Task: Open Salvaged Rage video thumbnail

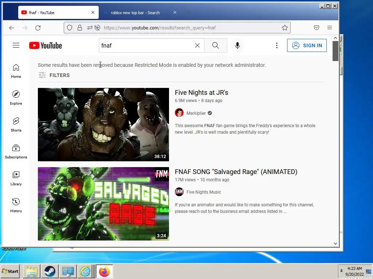Action: tap(103, 204)
